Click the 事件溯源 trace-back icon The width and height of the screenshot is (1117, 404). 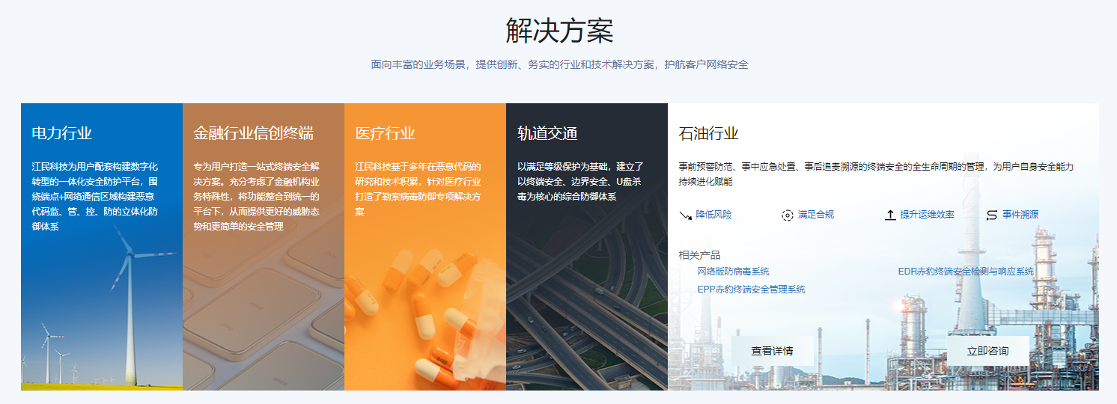pyautogui.click(x=992, y=215)
